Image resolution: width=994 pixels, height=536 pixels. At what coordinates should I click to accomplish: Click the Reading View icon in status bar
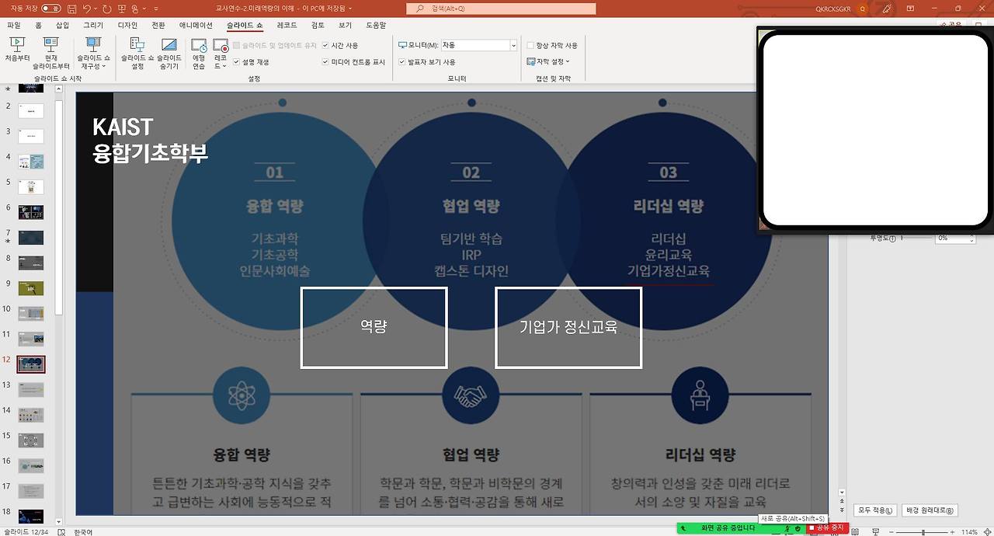(855, 532)
